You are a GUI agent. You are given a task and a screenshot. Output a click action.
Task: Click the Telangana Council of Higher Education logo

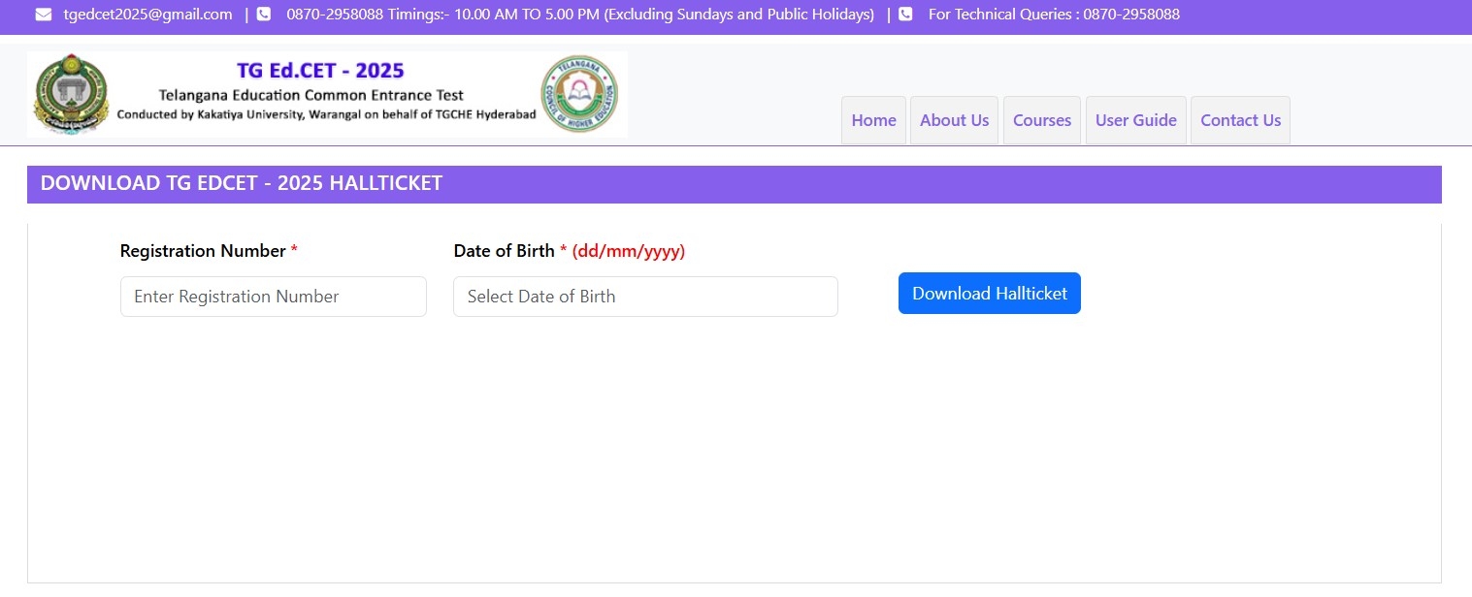[x=579, y=94]
